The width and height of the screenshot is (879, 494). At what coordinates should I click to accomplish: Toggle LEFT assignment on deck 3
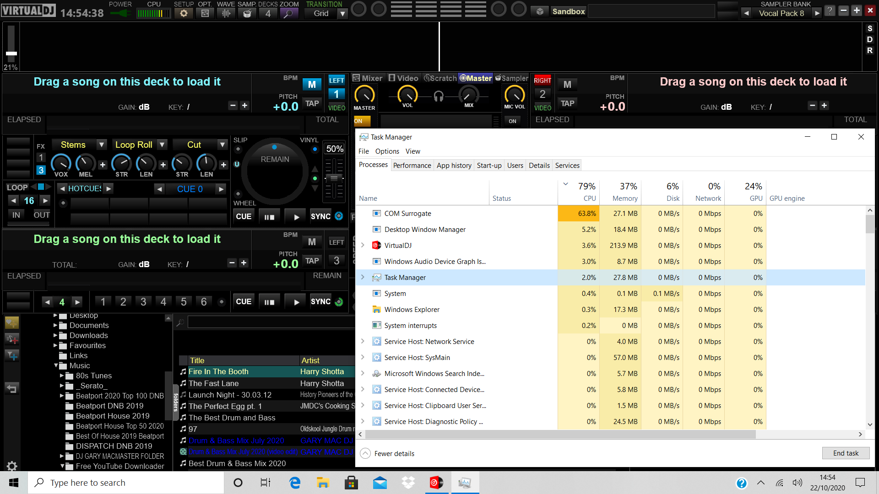coord(336,242)
